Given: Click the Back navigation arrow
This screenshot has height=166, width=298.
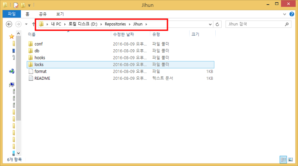Looking at the screenshot, I should (9, 24).
